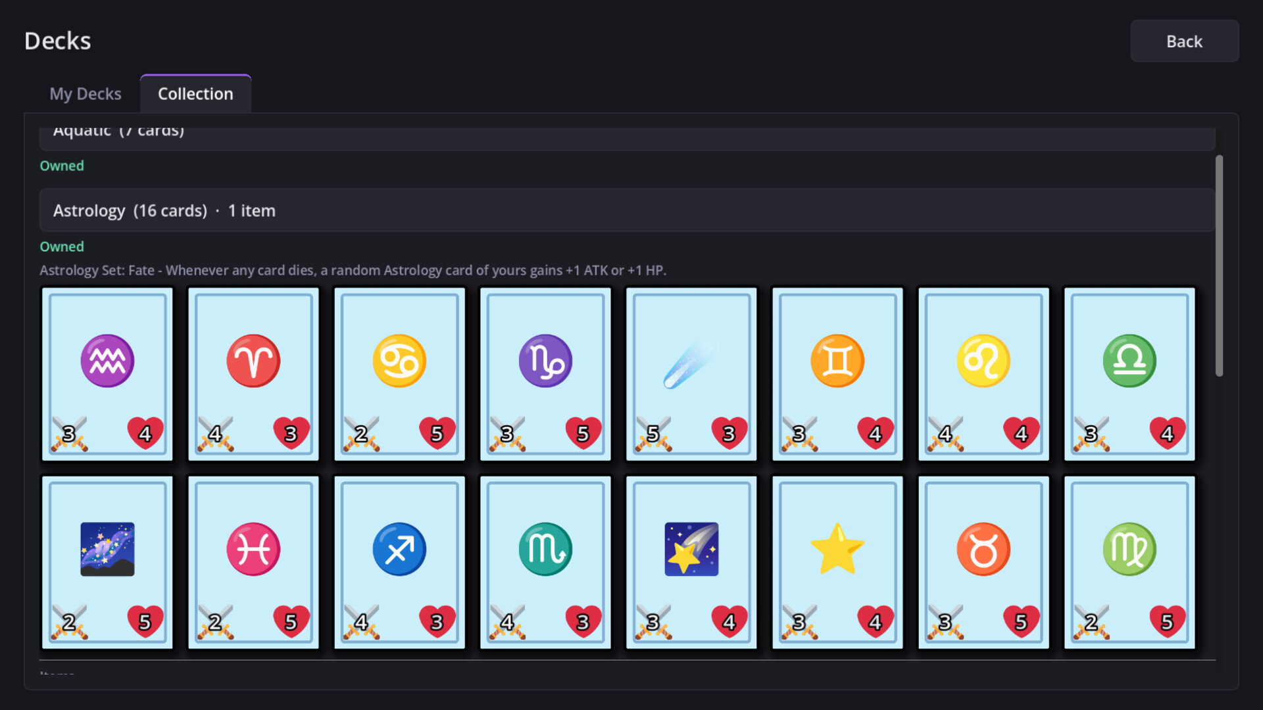Select the Scorpio card
This screenshot has width=1263, height=710.
pyautogui.click(x=545, y=563)
